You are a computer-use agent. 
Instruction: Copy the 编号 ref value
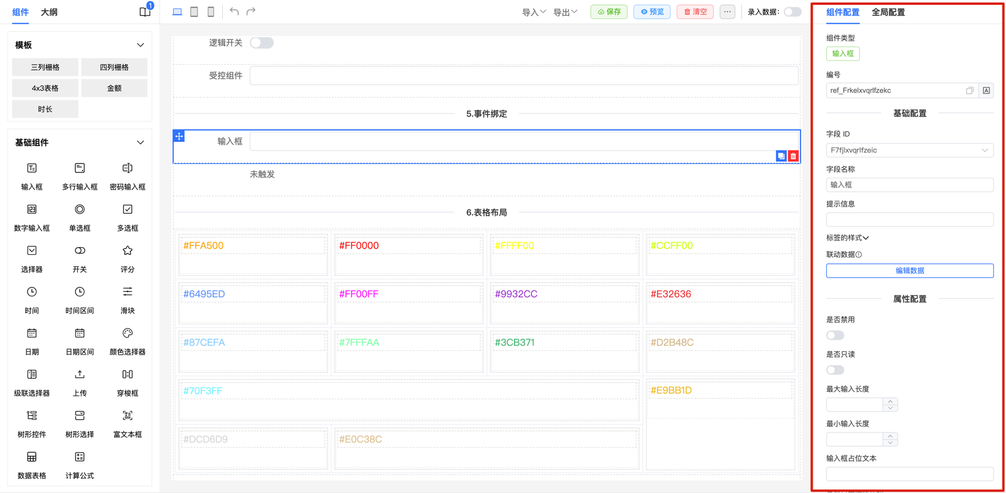969,91
